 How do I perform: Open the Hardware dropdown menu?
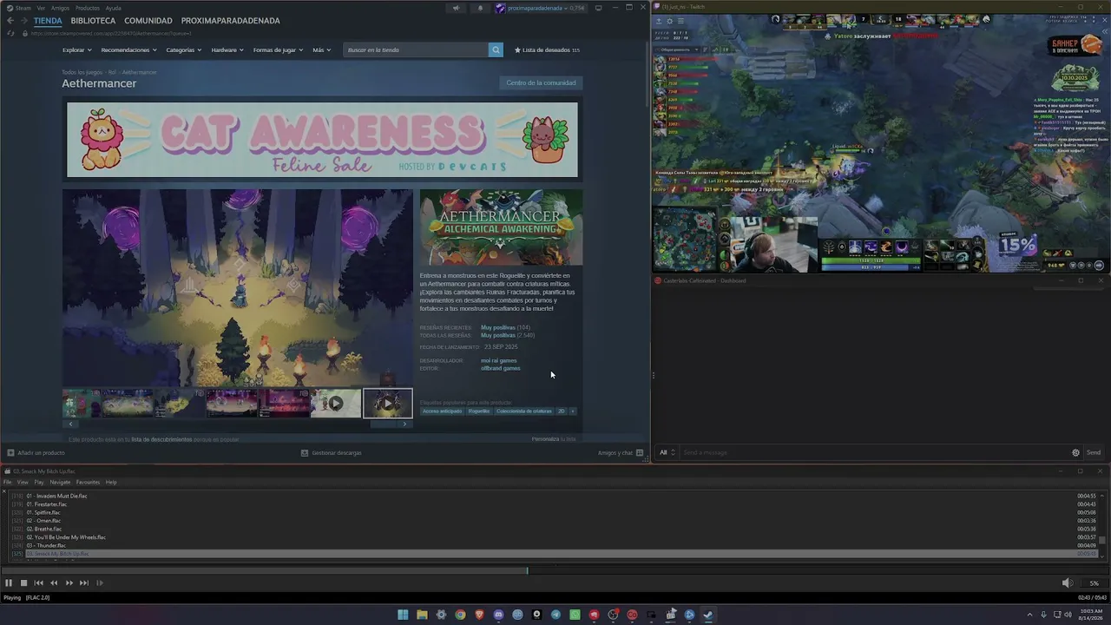point(227,50)
